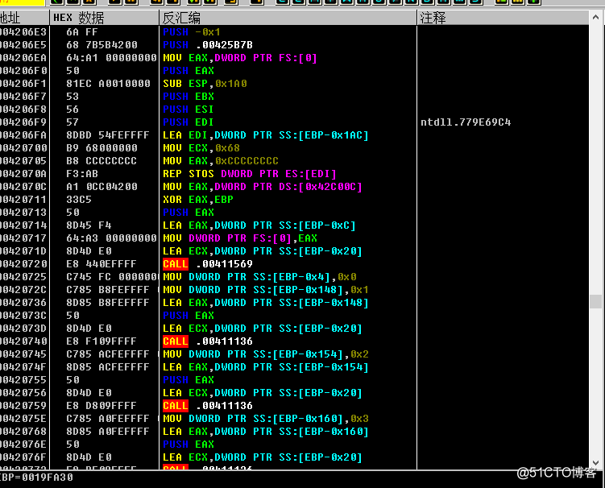Click the scroll up arrow of disassembly pane
Image resolution: width=605 pixels, height=488 pixels.
tap(595, 18)
